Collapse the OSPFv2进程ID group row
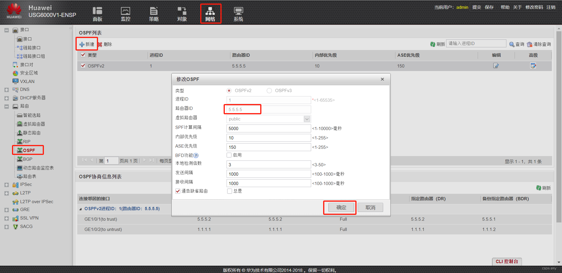 (80, 209)
